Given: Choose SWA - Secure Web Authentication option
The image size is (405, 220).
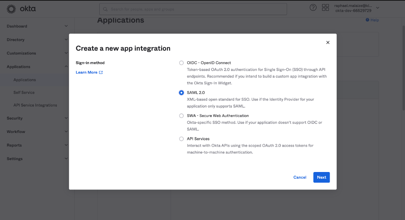Looking at the screenshot, I should tap(181, 116).
